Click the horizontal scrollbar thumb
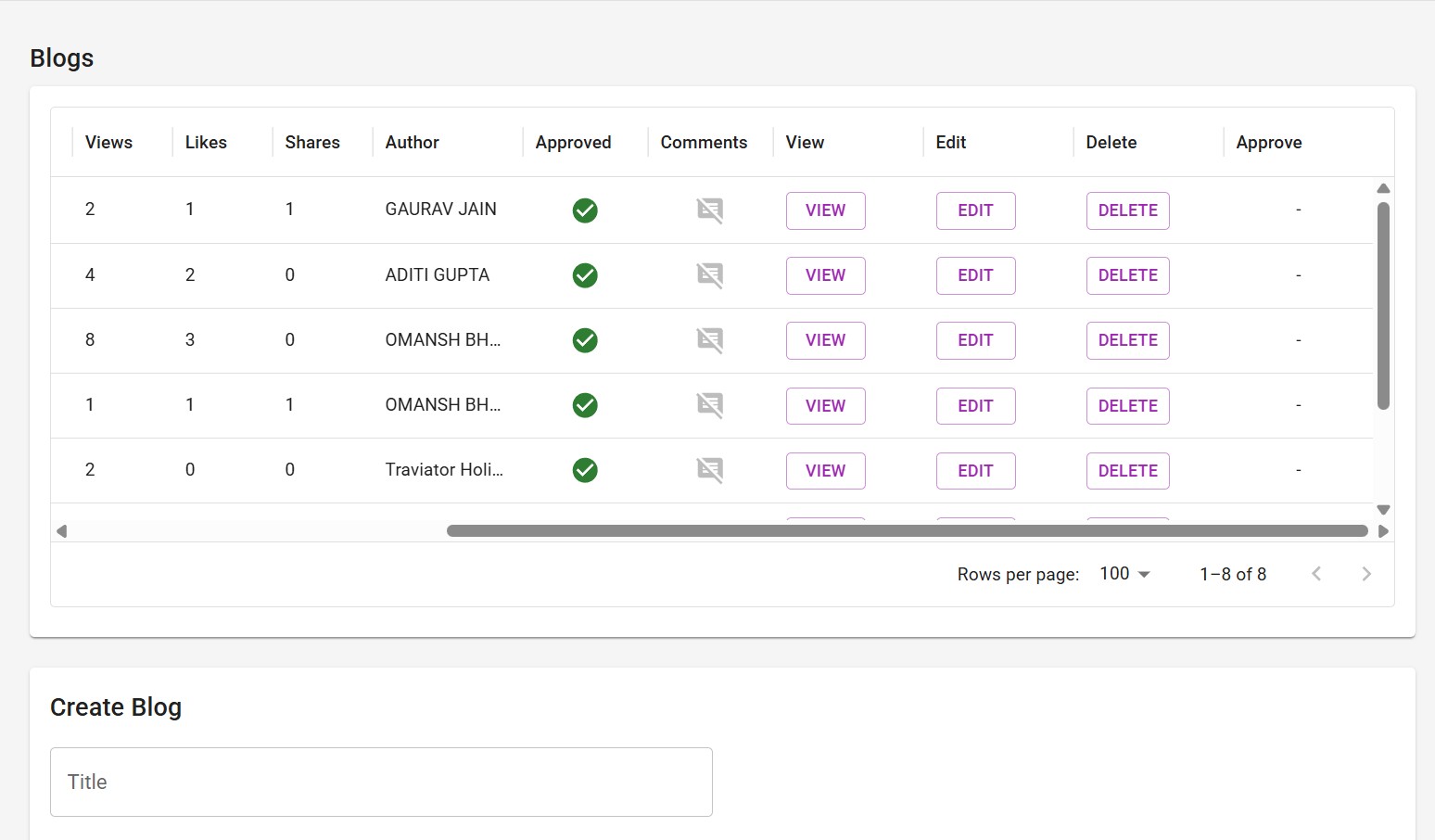1435x840 pixels. coord(908,531)
